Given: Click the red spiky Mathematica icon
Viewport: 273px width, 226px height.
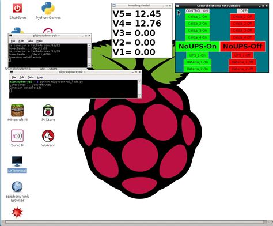Looking at the screenshot, I should click(17, 212).
